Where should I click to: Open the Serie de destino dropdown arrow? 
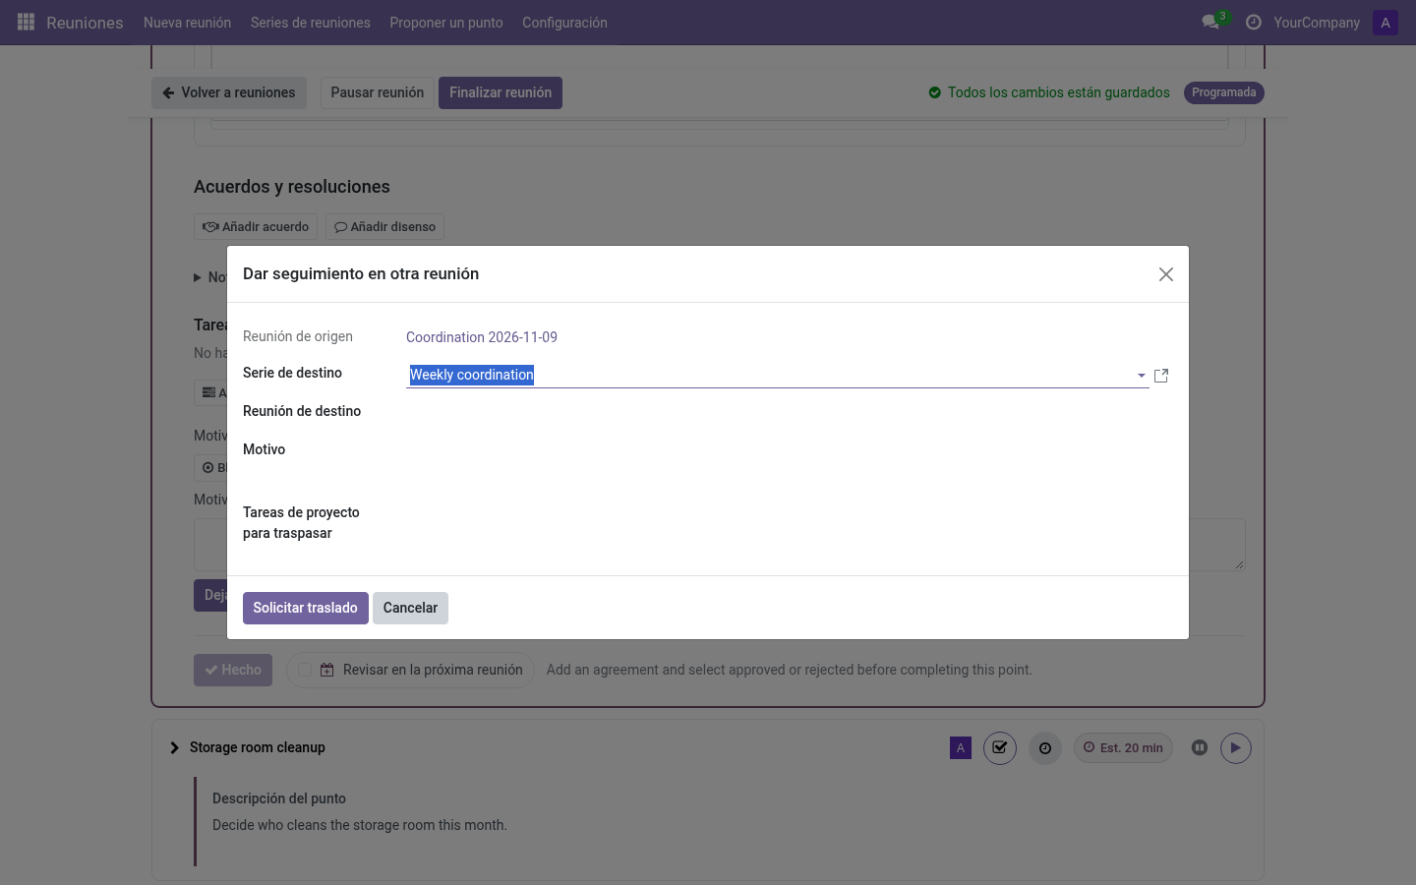click(1142, 376)
